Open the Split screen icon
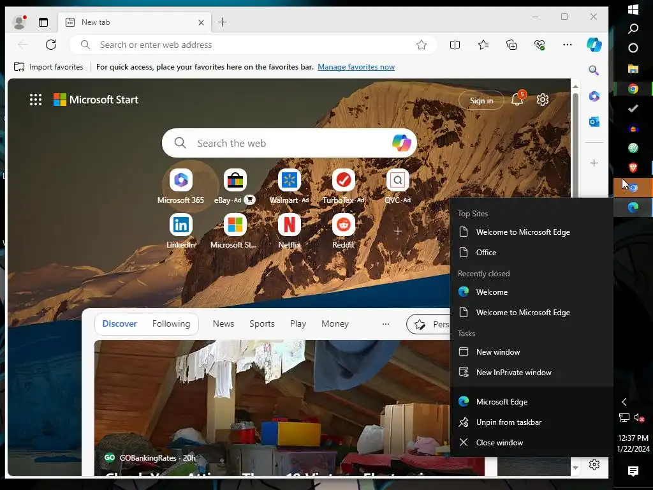This screenshot has width=653, height=490. (455, 45)
